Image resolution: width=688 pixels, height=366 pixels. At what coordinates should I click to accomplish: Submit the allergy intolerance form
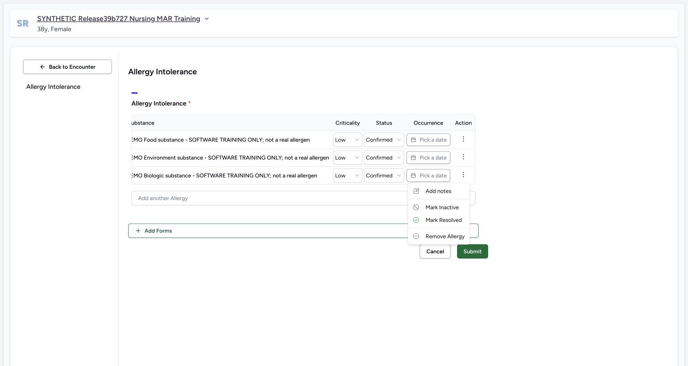pos(473,252)
